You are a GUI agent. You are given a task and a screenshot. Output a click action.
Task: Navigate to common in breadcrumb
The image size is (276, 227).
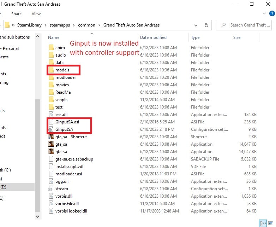pyautogui.click(x=86, y=25)
